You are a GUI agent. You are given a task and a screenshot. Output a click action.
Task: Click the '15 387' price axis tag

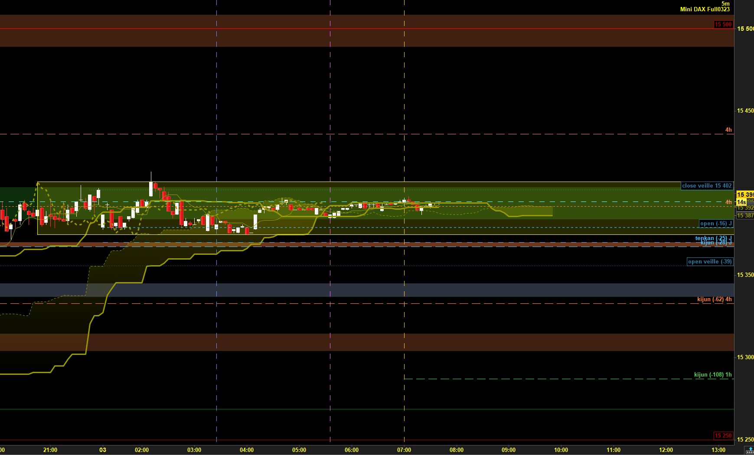tap(745, 215)
